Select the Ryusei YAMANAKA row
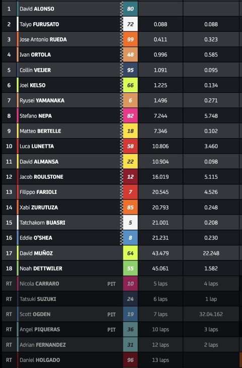 pos(122,100)
